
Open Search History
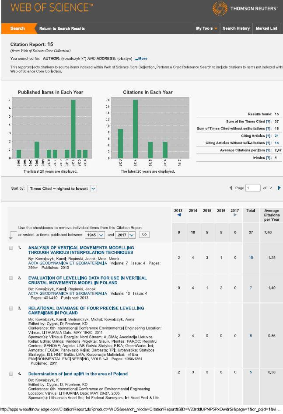click(x=236, y=28)
